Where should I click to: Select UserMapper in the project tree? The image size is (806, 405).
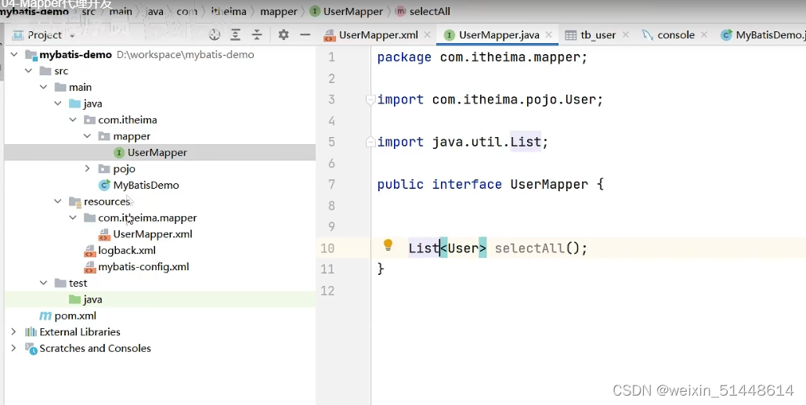coord(157,153)
